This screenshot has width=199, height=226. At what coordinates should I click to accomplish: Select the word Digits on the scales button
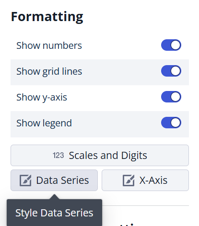134,156
